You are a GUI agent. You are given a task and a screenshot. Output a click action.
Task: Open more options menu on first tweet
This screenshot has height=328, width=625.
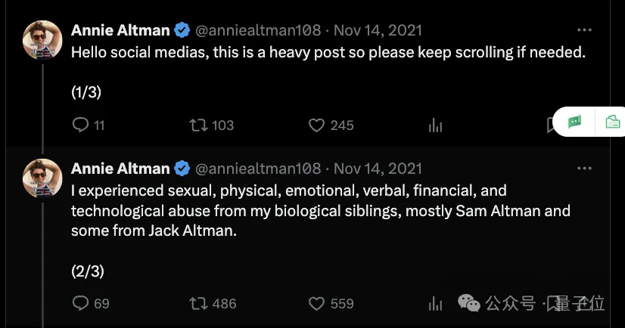point(584,30)
